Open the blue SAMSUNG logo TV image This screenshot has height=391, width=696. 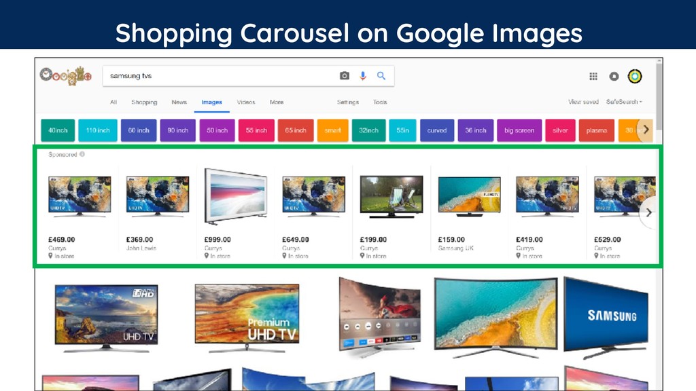pos(606,317)
